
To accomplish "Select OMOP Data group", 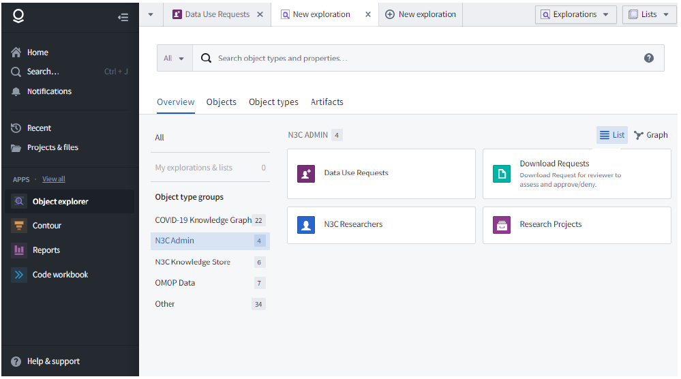I will 210,283.
